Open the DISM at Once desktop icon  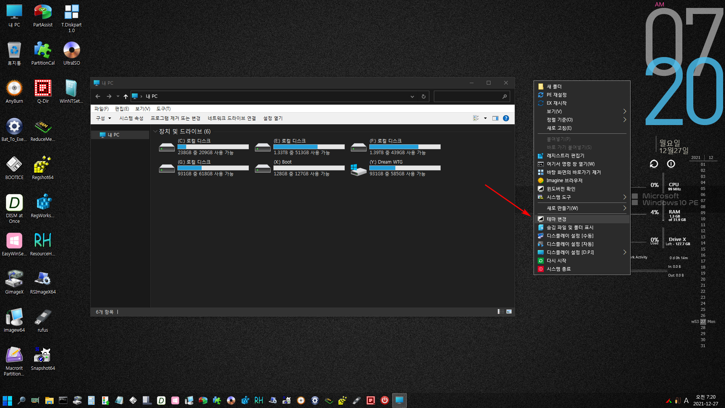point(14,209)
